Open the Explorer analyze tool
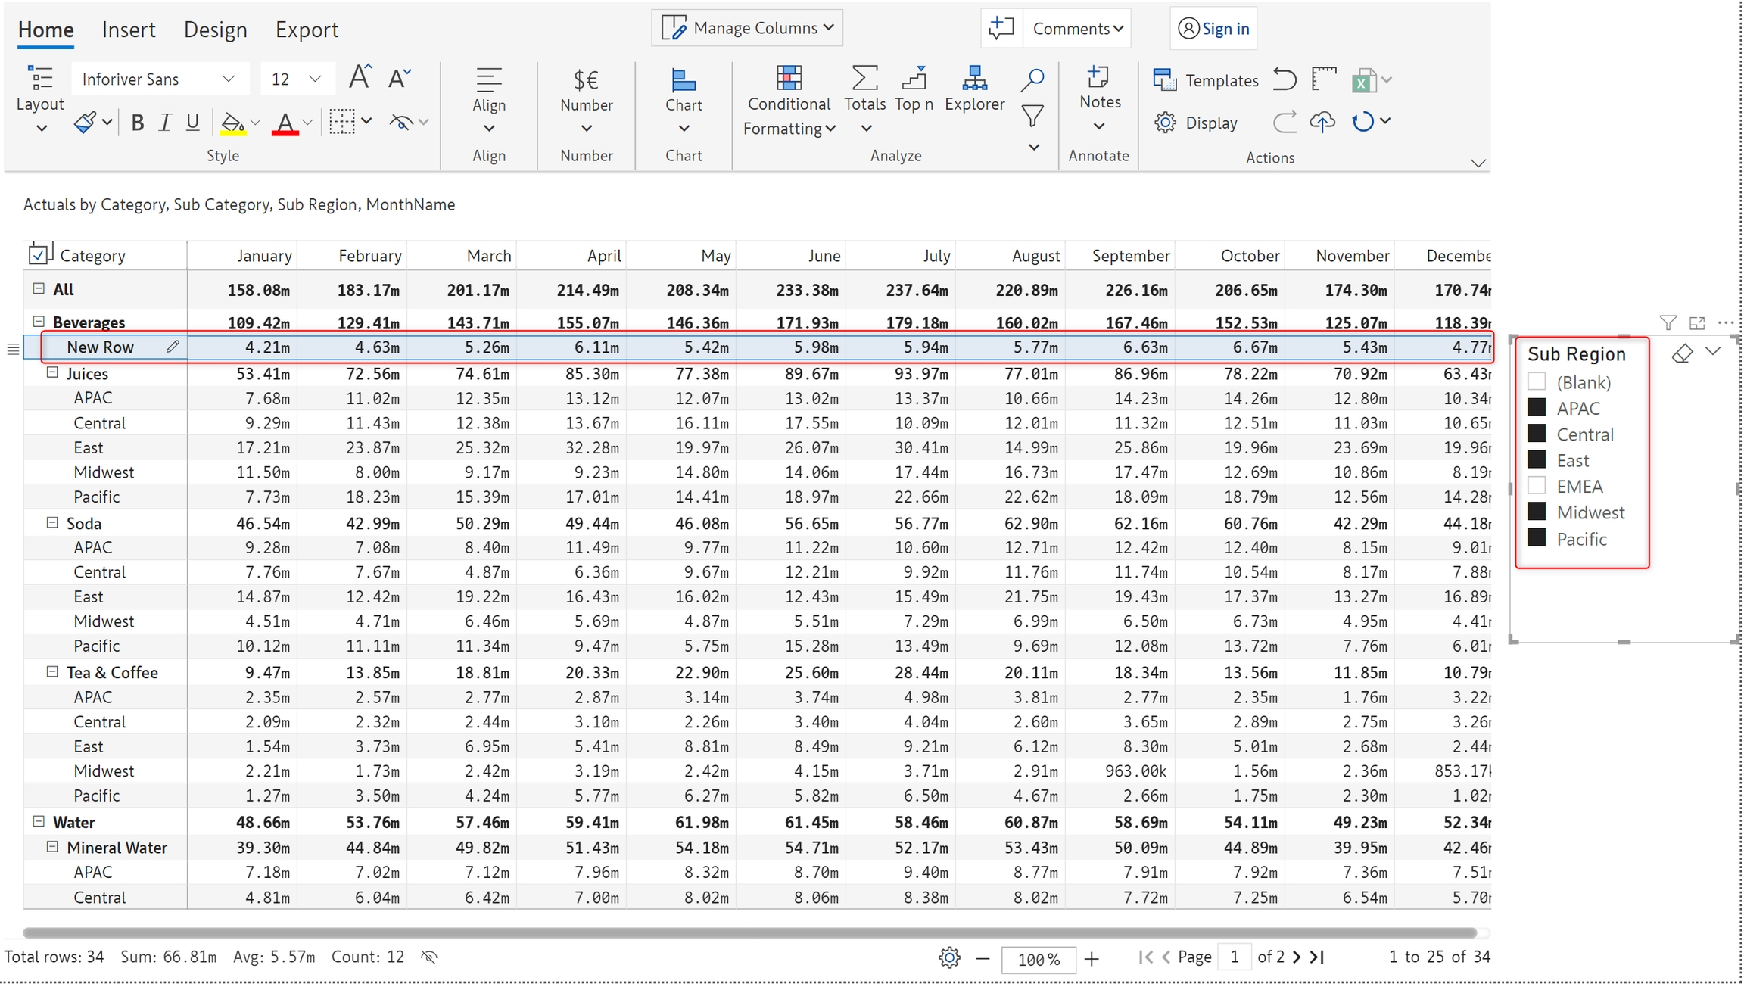The height and width of the screenshot is (987, 1744). click(974, 88)
